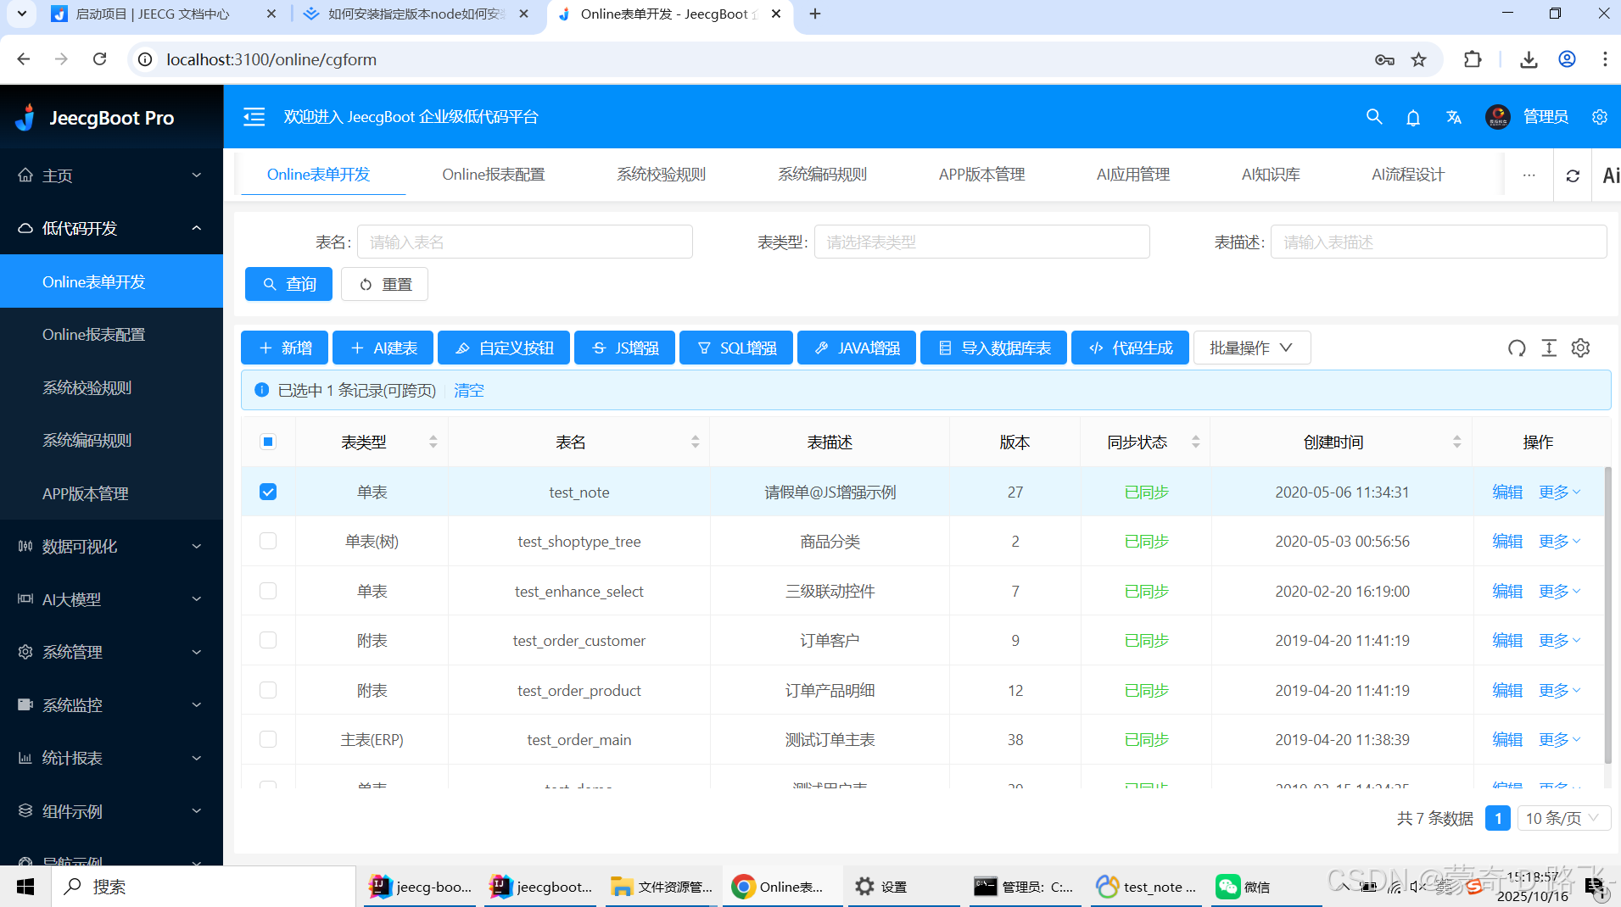Open the language translation icon
The height and width of the screenshot is (907, 1621).
pyautogui.click(x=1454, y=117)
